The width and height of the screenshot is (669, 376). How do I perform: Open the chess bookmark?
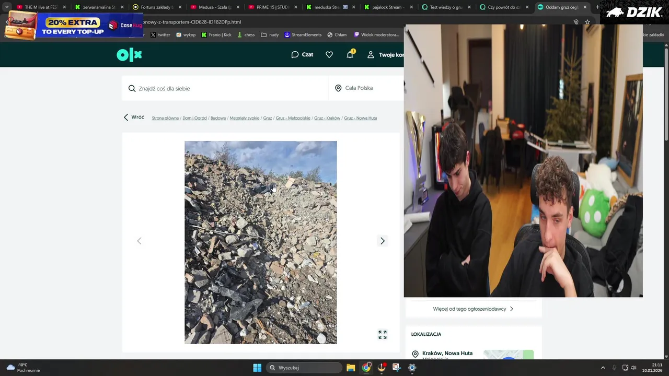pyautogui.click(x=246, y=35)
